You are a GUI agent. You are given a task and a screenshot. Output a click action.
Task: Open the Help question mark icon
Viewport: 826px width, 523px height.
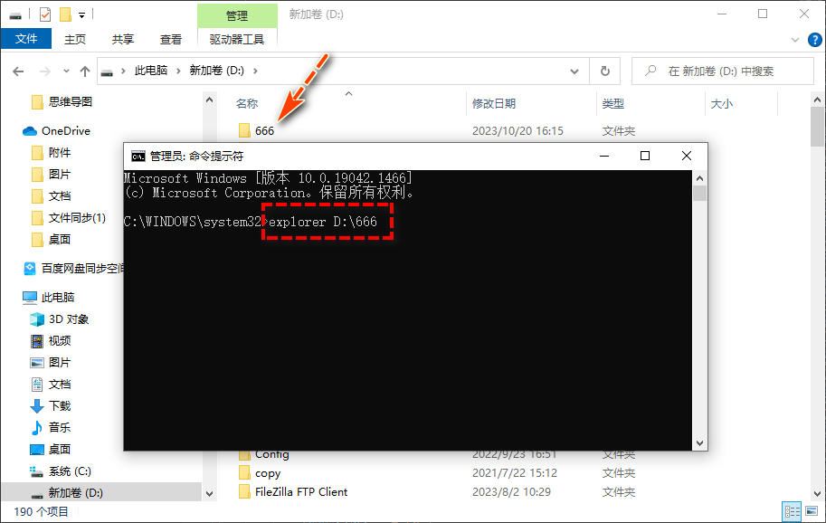tap(812, 39)
